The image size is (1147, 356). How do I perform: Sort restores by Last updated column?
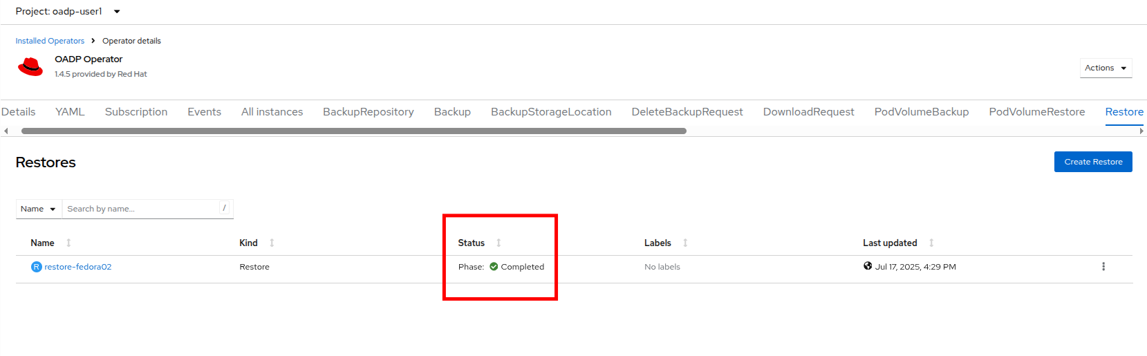pyautogui.click(x=890, y=243)
